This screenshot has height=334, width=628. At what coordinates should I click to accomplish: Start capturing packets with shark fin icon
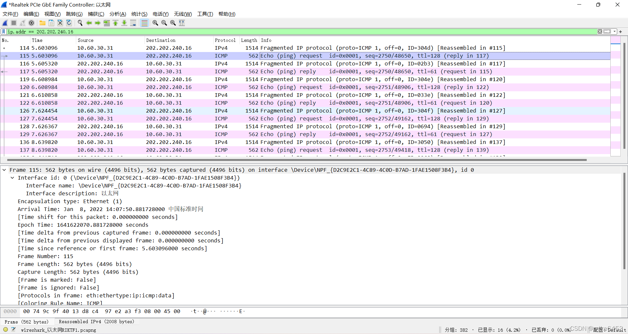(x=5, y=23)
